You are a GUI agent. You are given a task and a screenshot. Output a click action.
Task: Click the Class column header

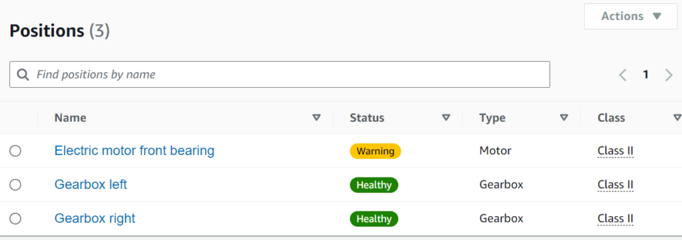[x=611, y=118]
